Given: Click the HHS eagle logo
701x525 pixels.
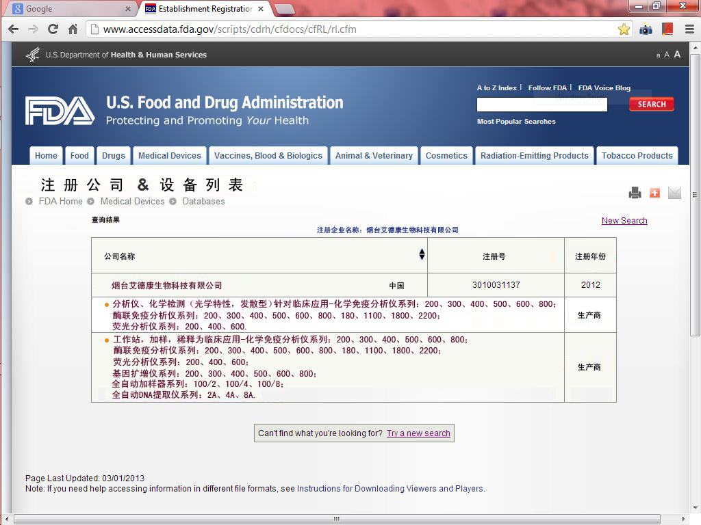Looking at the screenshot, I should click(33, 55).
